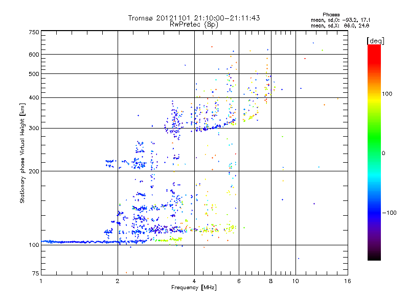Click the colorbar's "0" degree label
The width and height of the screenshot is (409, 306).
coord(383,154)
